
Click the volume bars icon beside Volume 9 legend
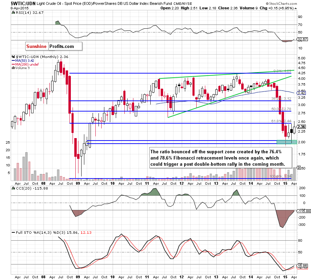point(13,68)
